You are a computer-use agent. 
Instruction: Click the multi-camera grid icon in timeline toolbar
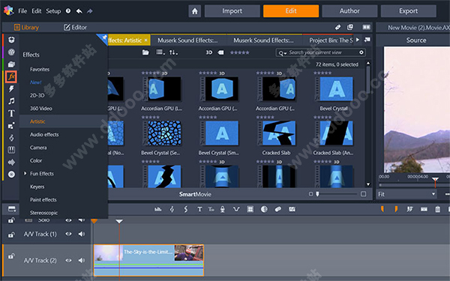pos(250,209)
